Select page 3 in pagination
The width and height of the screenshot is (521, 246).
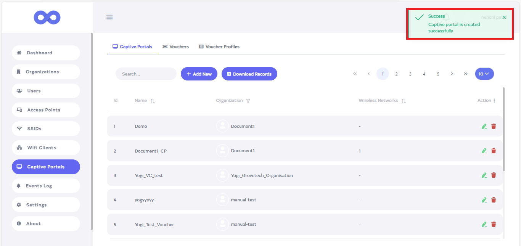point(410,74)
